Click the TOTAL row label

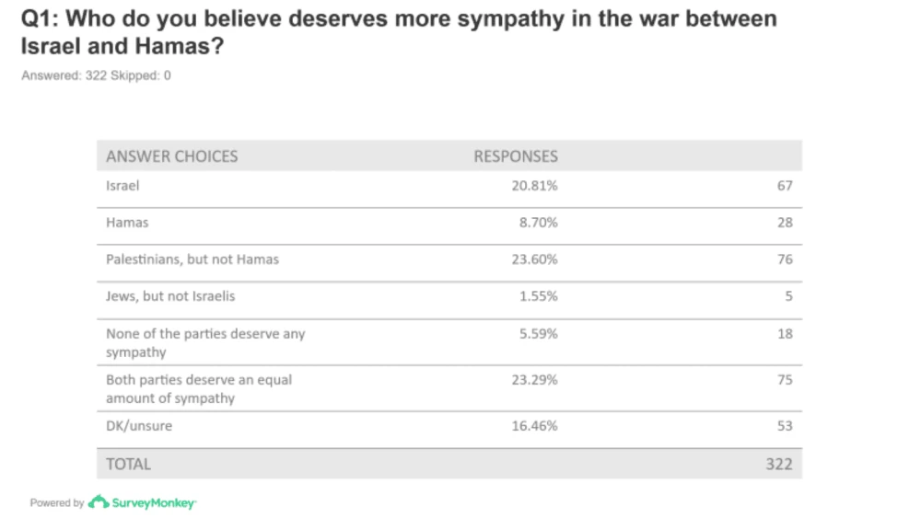tap(128, 465)
